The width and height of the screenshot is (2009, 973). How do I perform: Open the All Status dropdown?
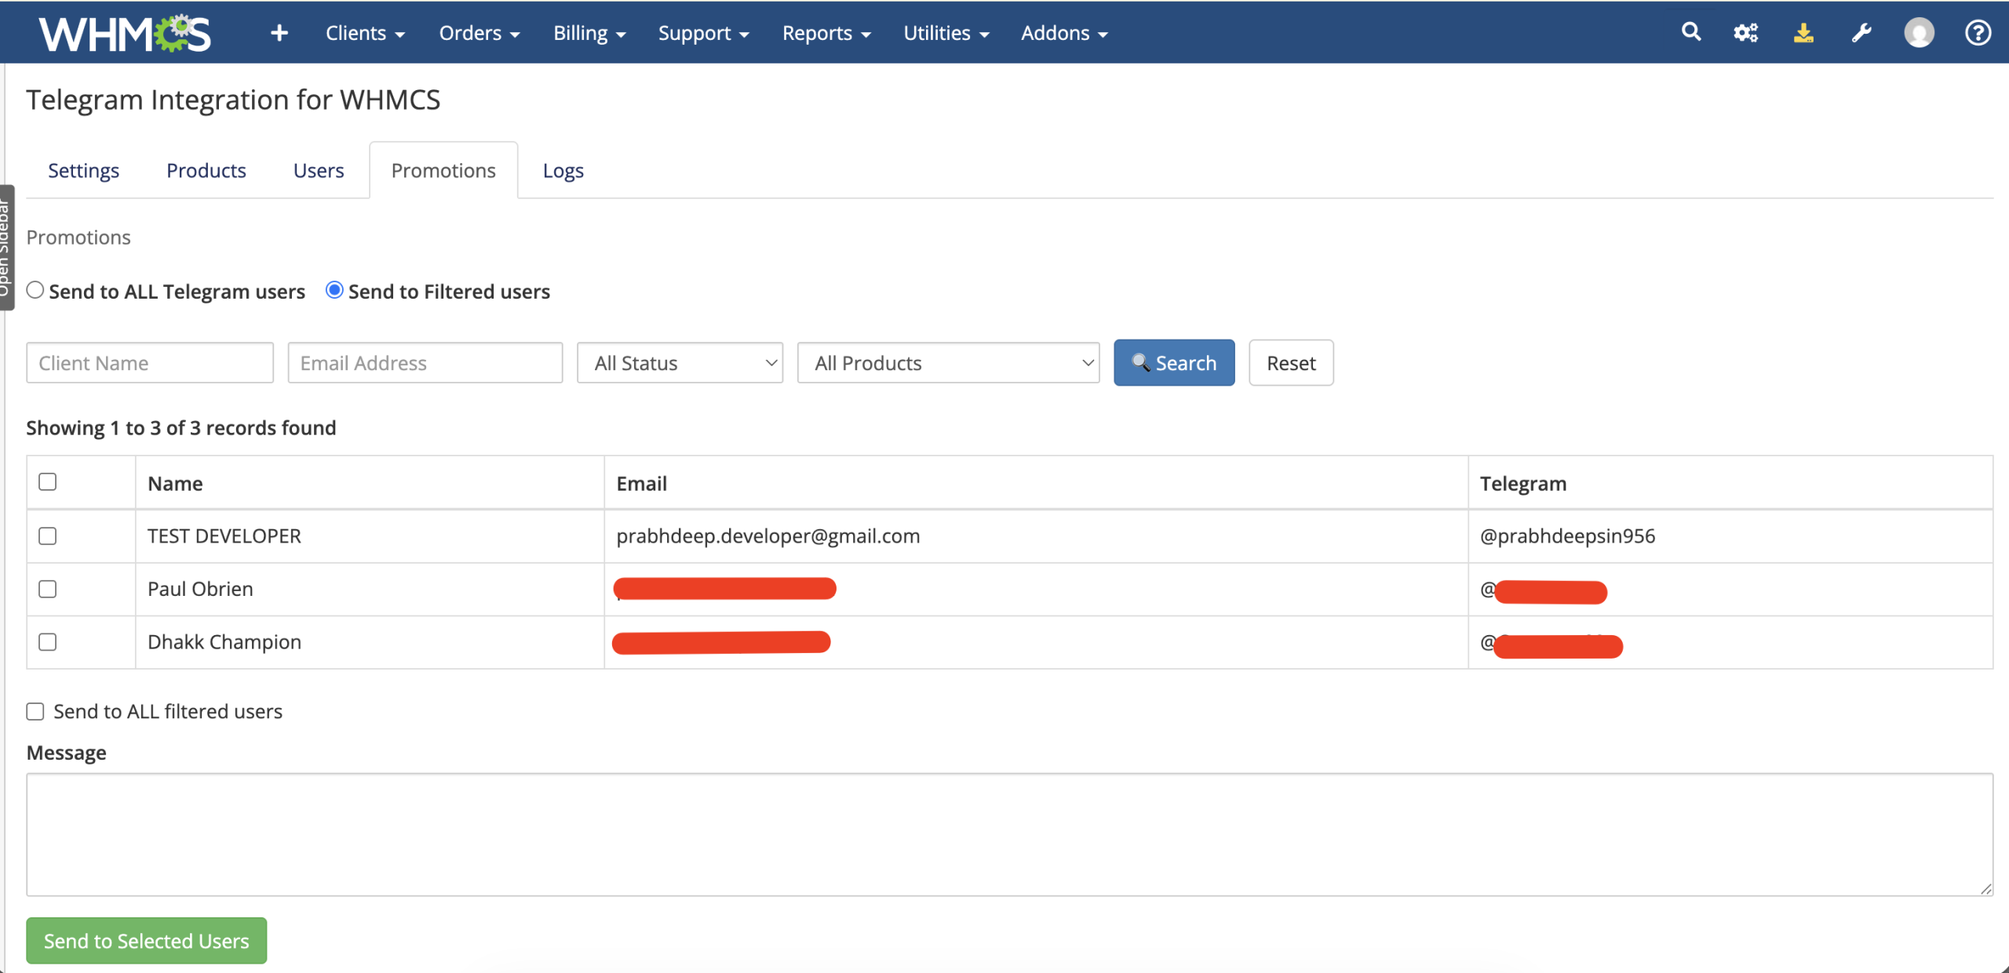[x=680, y=363]
